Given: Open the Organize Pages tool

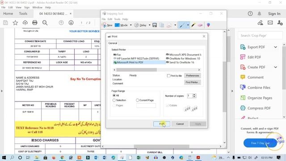Looking at the screenshot, I should click(x=260, y=98).
